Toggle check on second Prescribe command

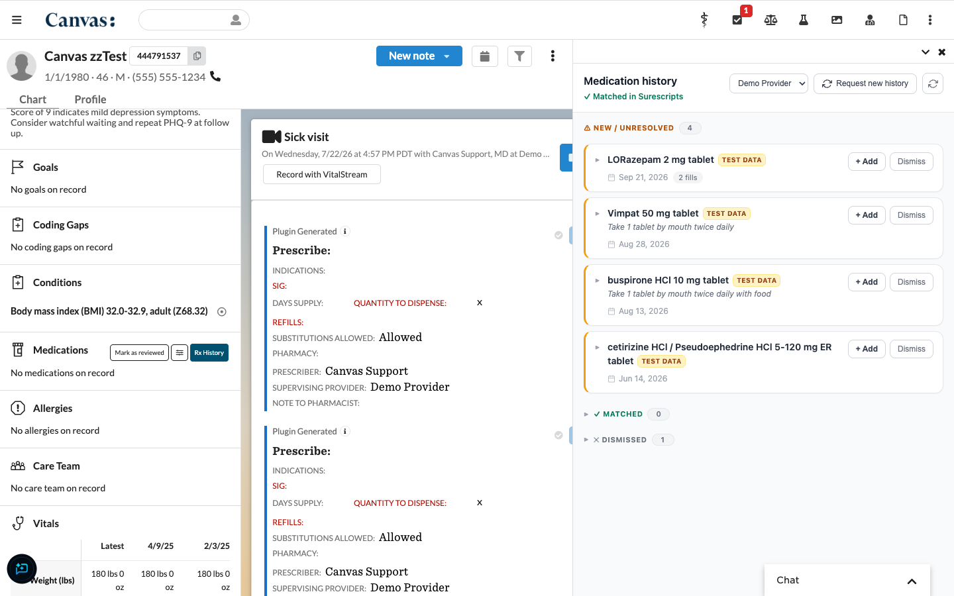tap(558, 435)
